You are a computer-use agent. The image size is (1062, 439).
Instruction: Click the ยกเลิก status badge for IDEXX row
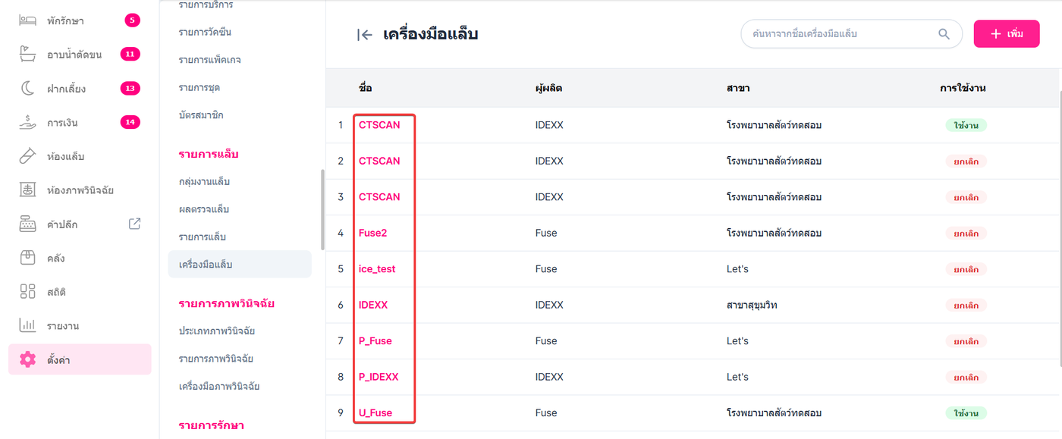966,306
